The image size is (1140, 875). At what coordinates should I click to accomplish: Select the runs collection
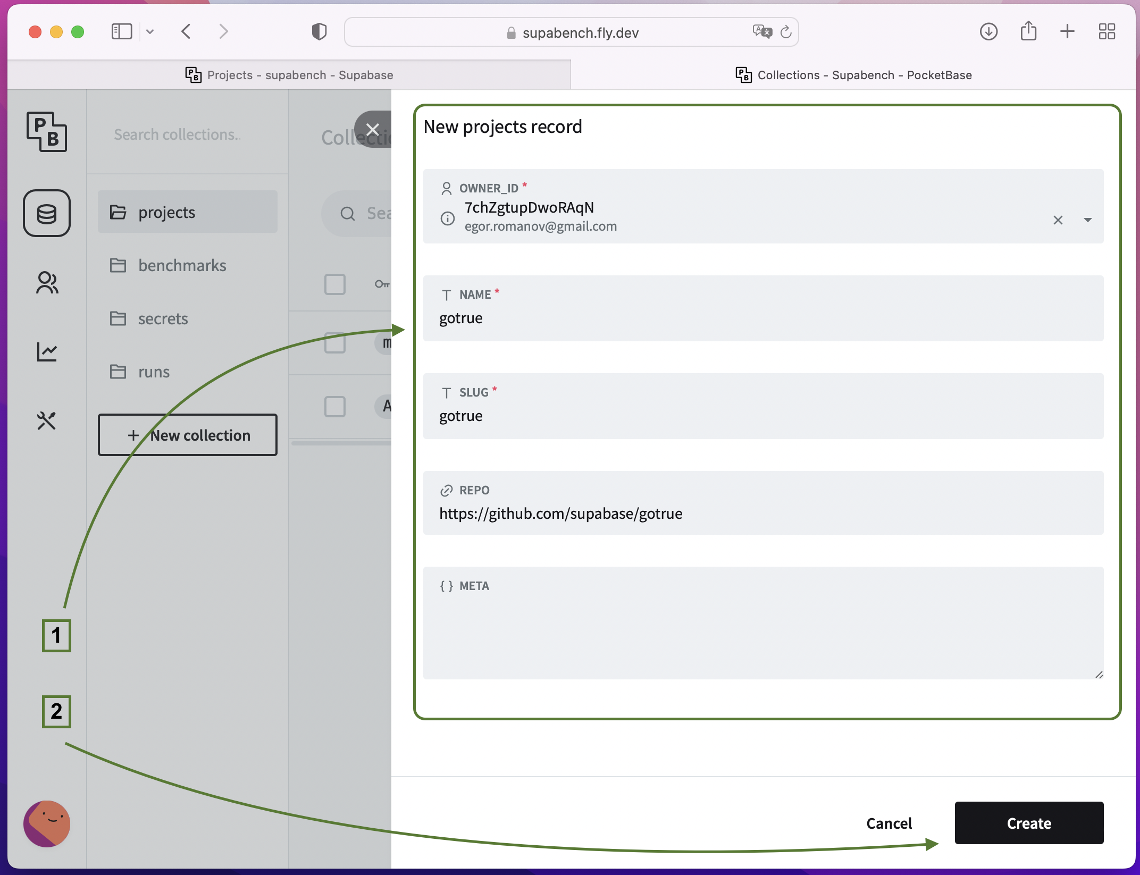[188, 372]
